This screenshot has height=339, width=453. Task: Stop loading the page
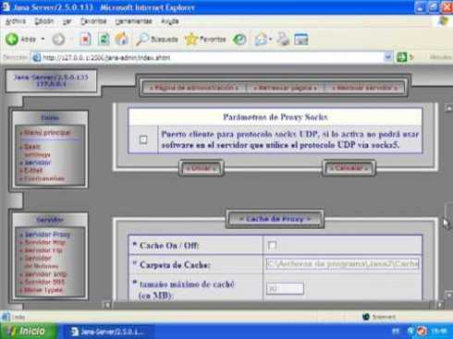click(85, 39)
